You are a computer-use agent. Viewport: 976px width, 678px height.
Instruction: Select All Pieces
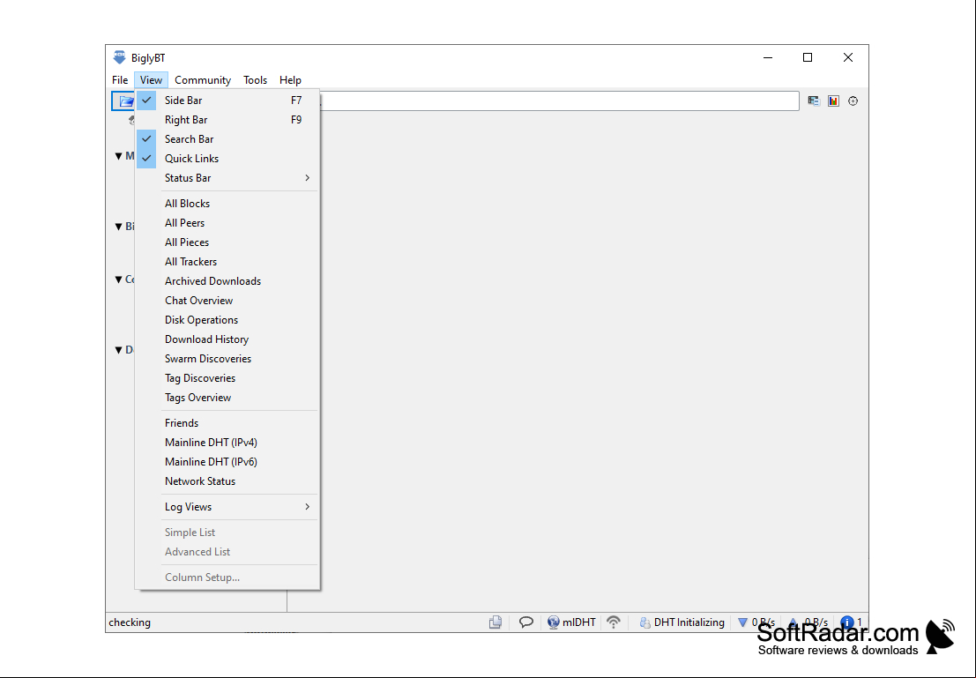click(227, 242)
